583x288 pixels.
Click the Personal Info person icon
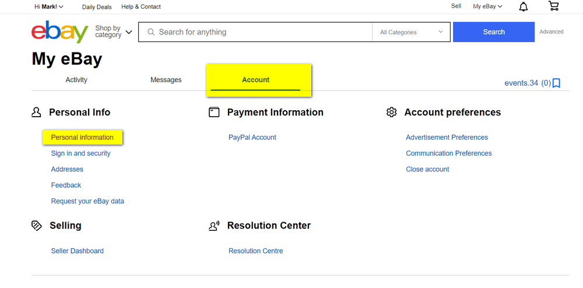pyautogui.click(x=36, y=113)
